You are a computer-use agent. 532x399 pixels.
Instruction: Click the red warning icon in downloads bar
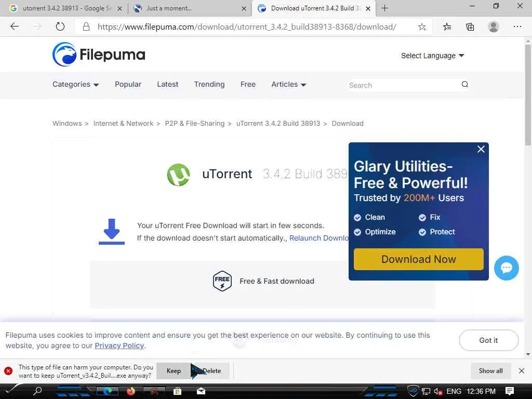click(x=8, y=371)
